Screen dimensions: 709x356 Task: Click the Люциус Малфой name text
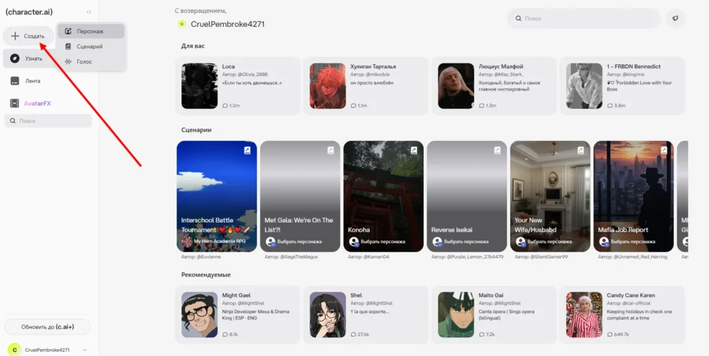[501, 66]
